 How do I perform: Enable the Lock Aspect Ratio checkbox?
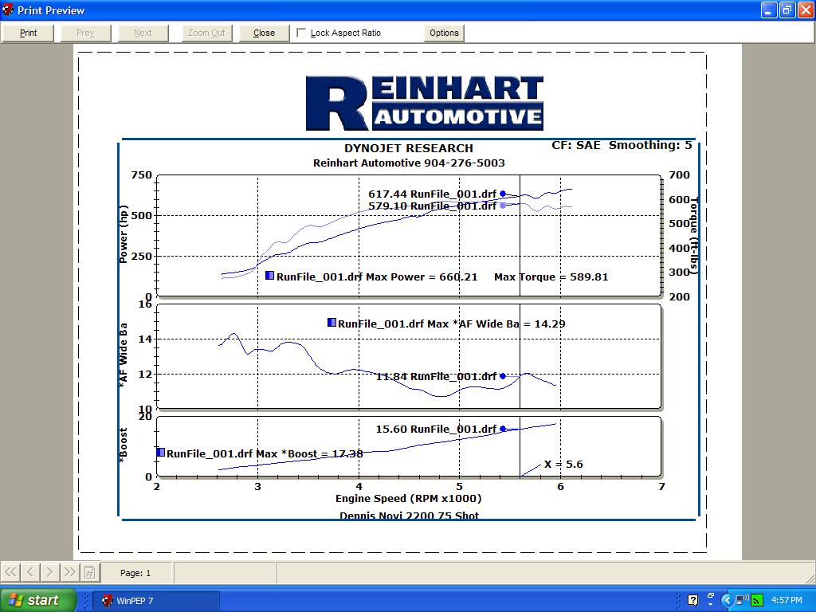point(300,33)
